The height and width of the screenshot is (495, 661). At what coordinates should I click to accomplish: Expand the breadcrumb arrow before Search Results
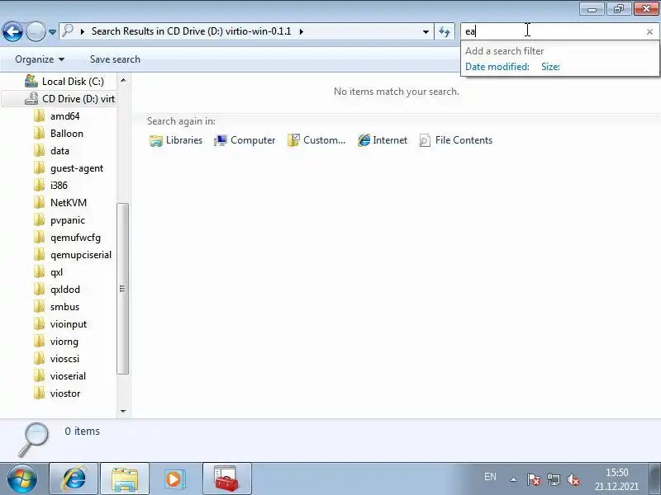tap(83, 31)
